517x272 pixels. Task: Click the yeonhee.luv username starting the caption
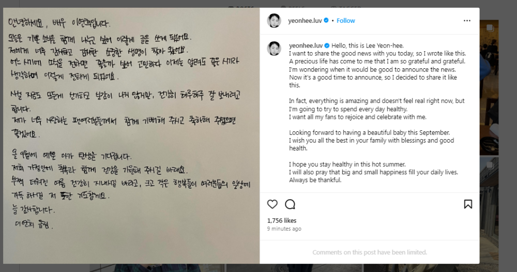click(x=306, y=46)
